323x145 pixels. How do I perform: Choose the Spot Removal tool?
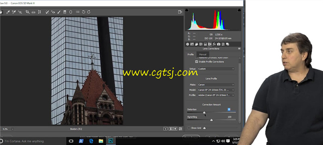[x=47, y=12]
